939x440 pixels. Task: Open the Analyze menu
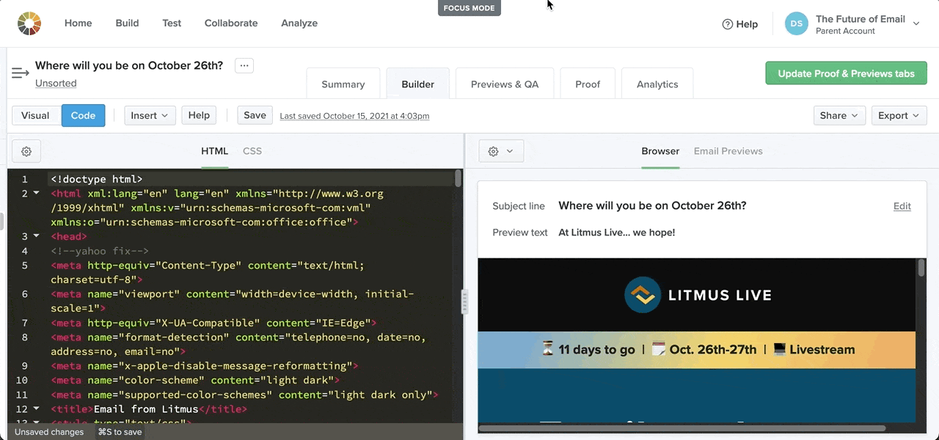[x=299, y=23]
